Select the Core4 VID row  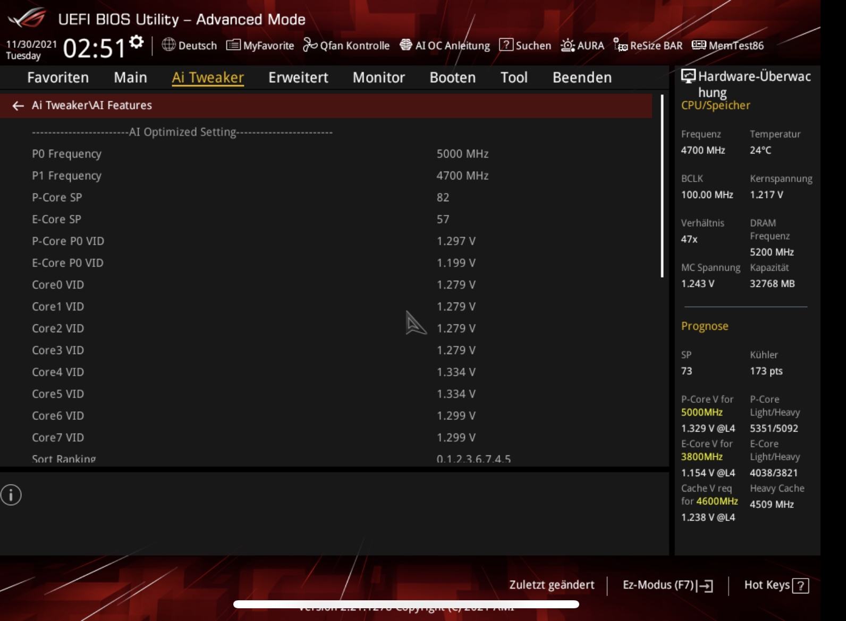(326, 372)
